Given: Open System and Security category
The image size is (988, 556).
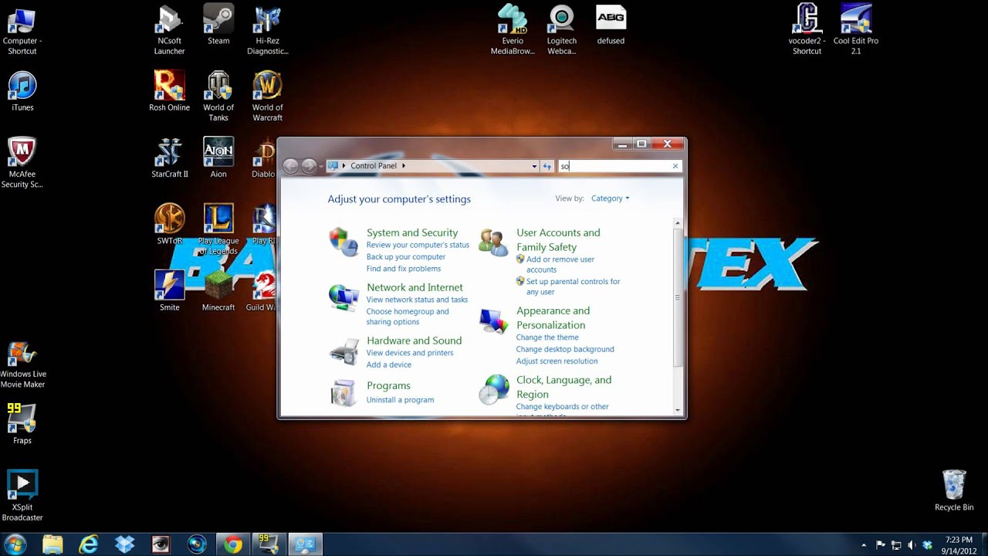Looking at the screenshot, I should pyautogui.click(x=412, y=232).
